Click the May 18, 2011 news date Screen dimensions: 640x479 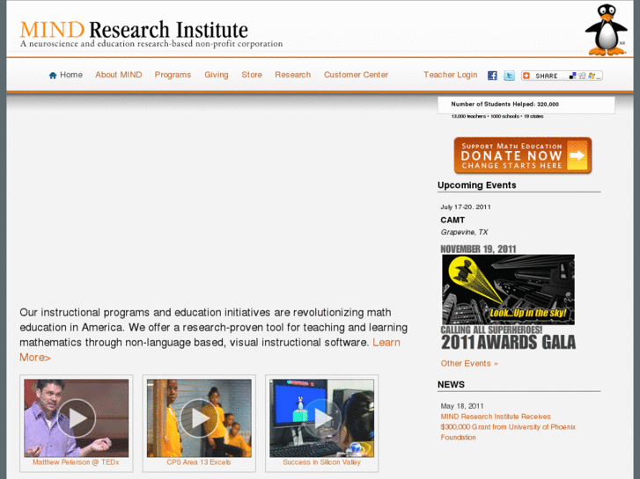coord(462,406)
